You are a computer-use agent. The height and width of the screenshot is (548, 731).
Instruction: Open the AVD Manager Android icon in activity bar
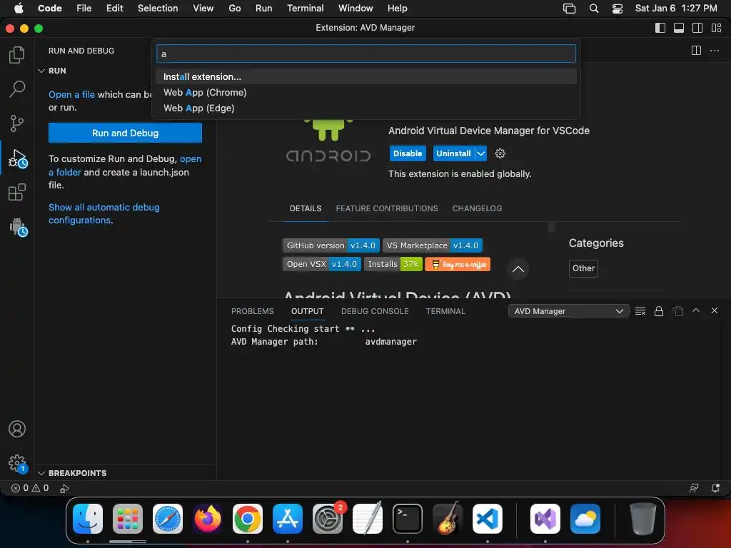tap(18, 228)
